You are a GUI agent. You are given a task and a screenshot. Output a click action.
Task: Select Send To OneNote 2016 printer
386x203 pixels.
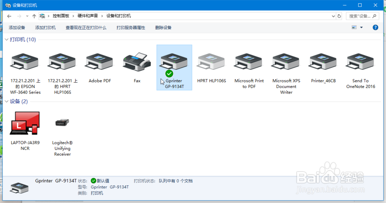pyautogui.click(x=360, y=62)
